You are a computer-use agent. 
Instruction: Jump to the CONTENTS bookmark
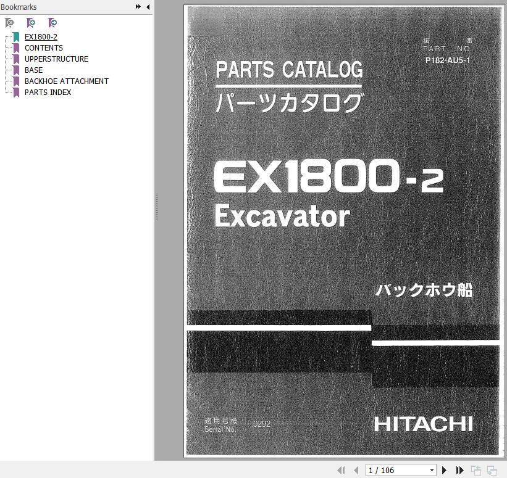tap(44, 48)
